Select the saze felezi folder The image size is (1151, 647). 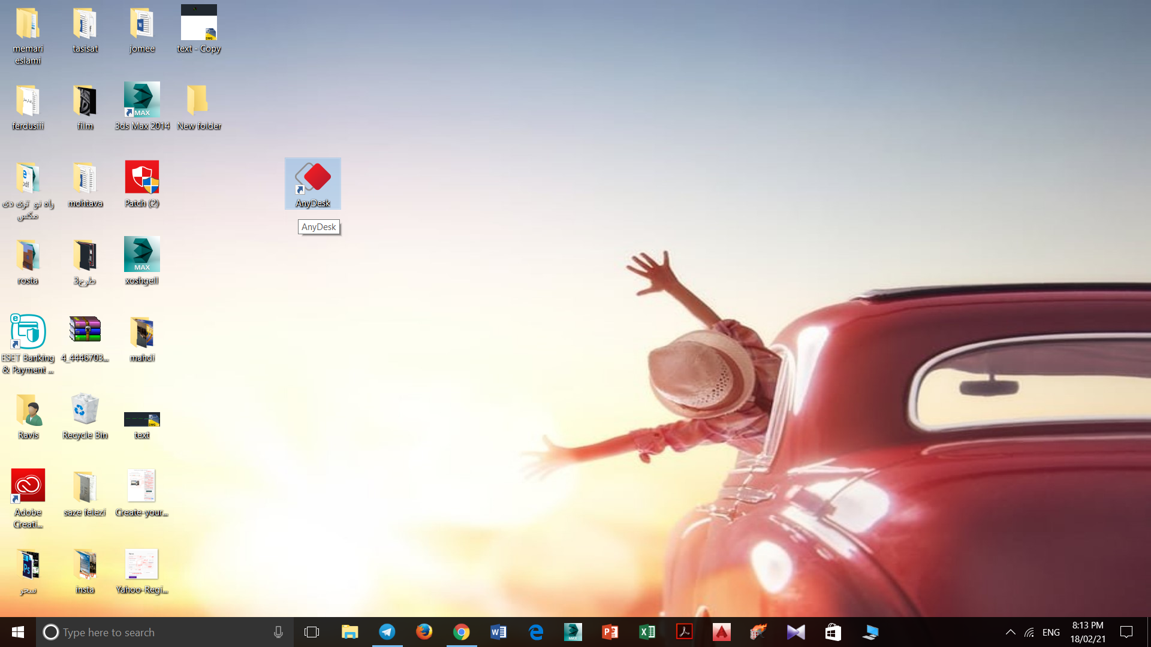point(85,494)
